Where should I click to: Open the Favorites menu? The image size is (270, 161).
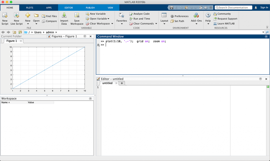(122, 18)
